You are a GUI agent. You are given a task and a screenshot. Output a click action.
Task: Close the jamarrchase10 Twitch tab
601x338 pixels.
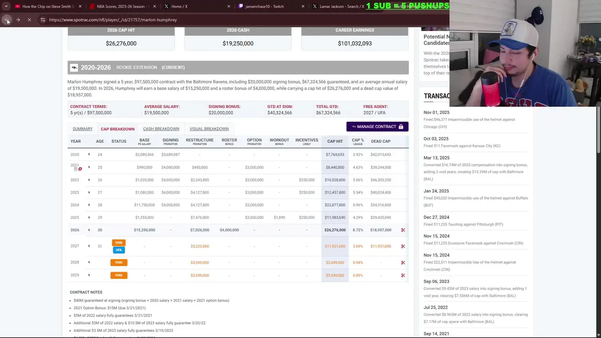tap(303, 7)
